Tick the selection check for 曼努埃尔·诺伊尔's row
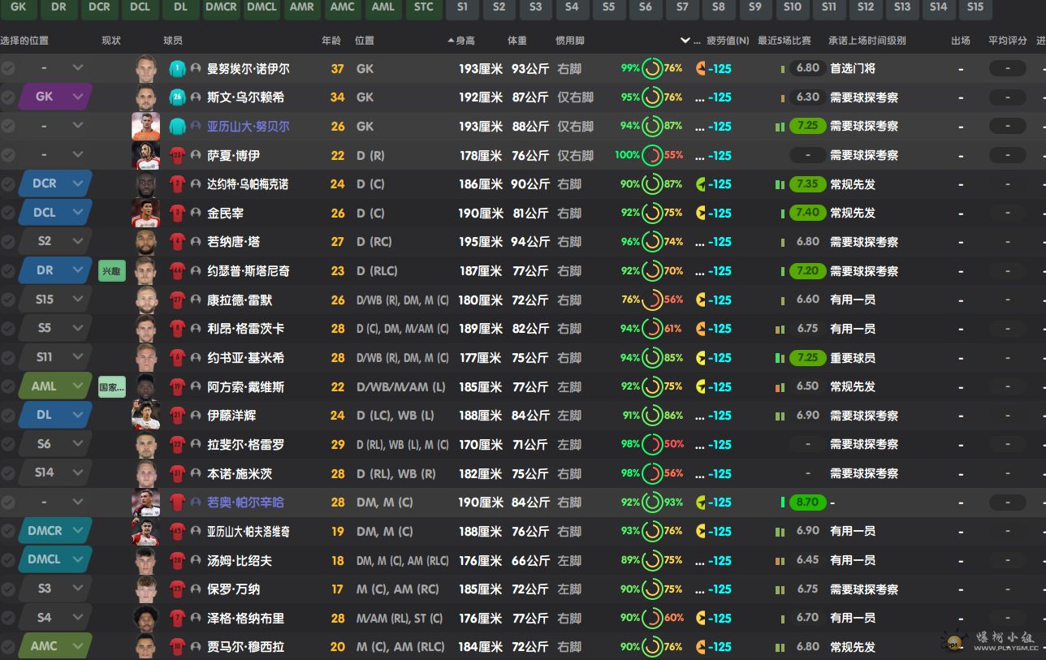This screenshot has width=1046, height=660. 8,69
